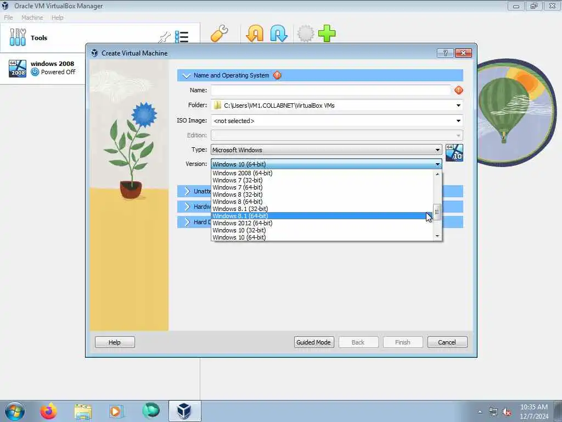Expand the Hardware section
The width and height of the screenshot is (562, 422).
point(187,207)
